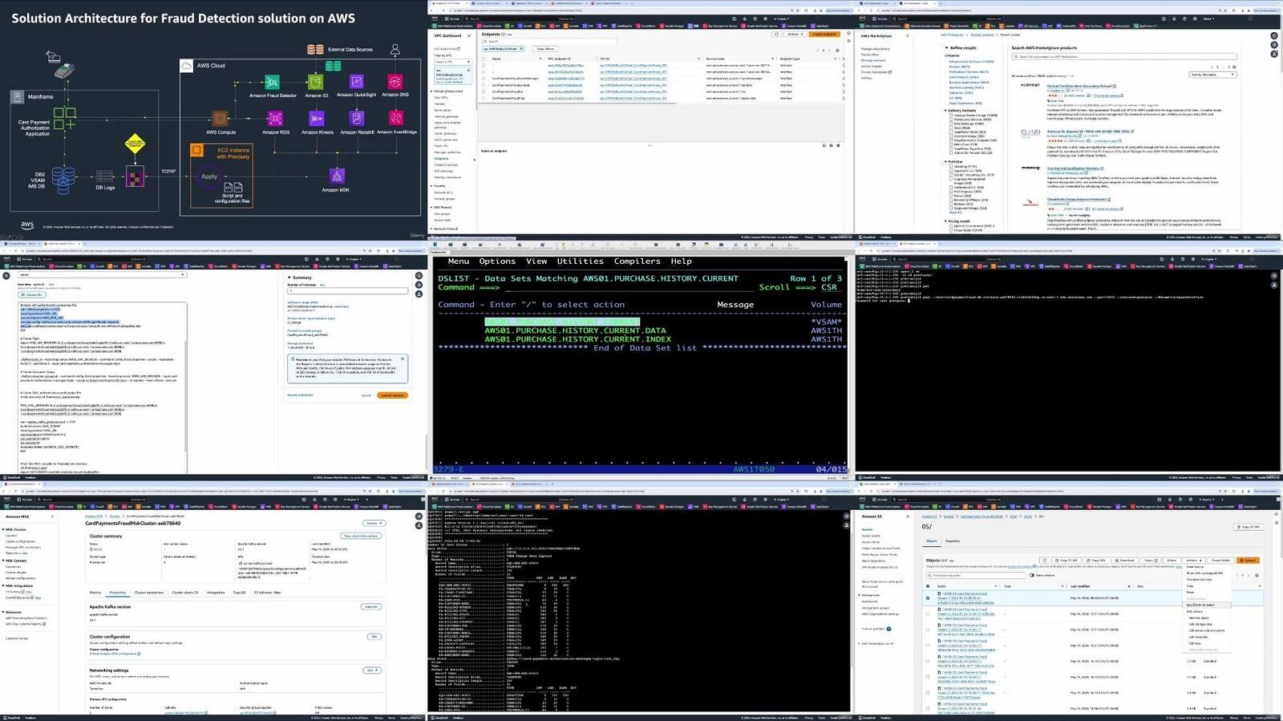Click Search AWS Marketplace products field
Image resolution: width=1283 pixels, height=721 pixels.
click(x=1124, y=57)
